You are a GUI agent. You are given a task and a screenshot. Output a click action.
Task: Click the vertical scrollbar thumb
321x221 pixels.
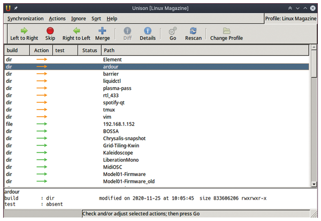pyautogui.click(x=314, y=64)
